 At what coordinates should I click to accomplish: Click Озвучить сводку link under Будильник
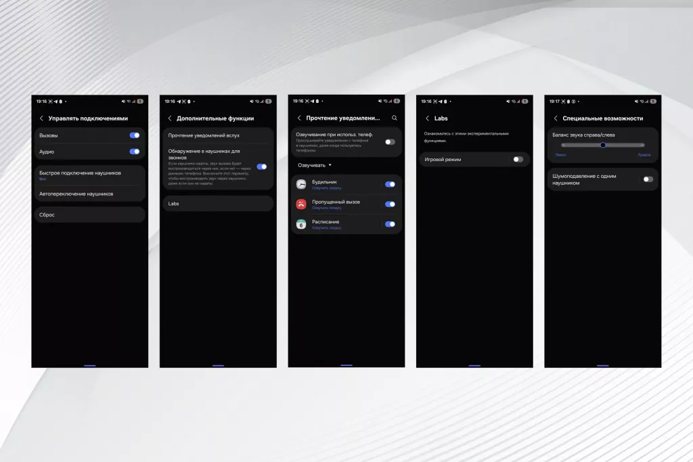tap(327, 188)
